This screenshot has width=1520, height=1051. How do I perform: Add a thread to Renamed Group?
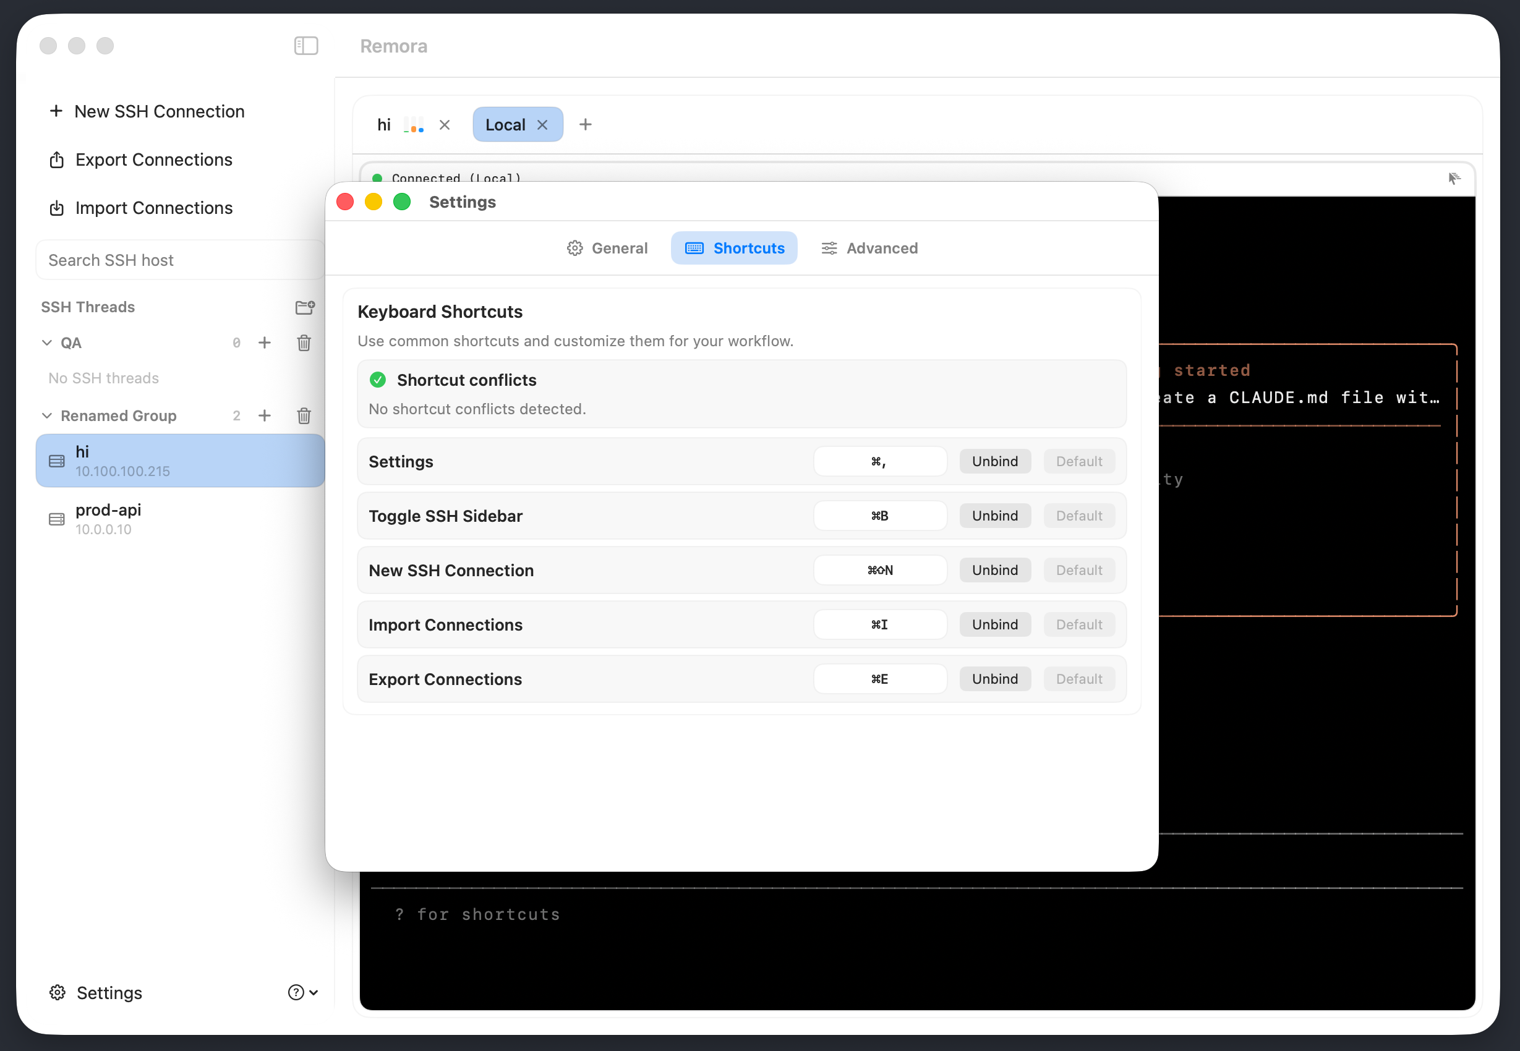click(265, 415)
